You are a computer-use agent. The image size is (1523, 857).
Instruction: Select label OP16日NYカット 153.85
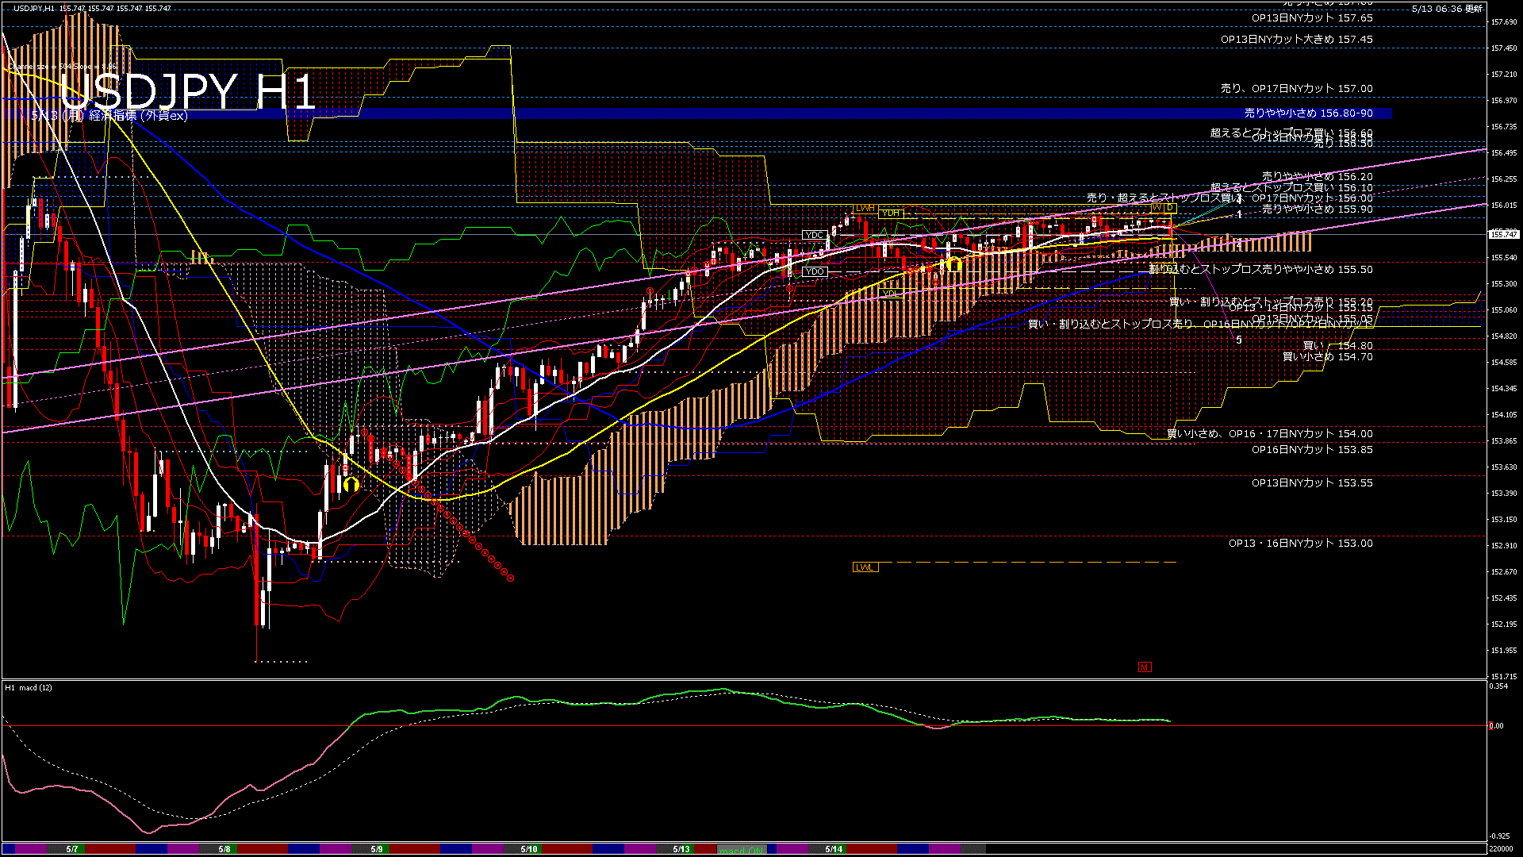[x=1312, y=449]
